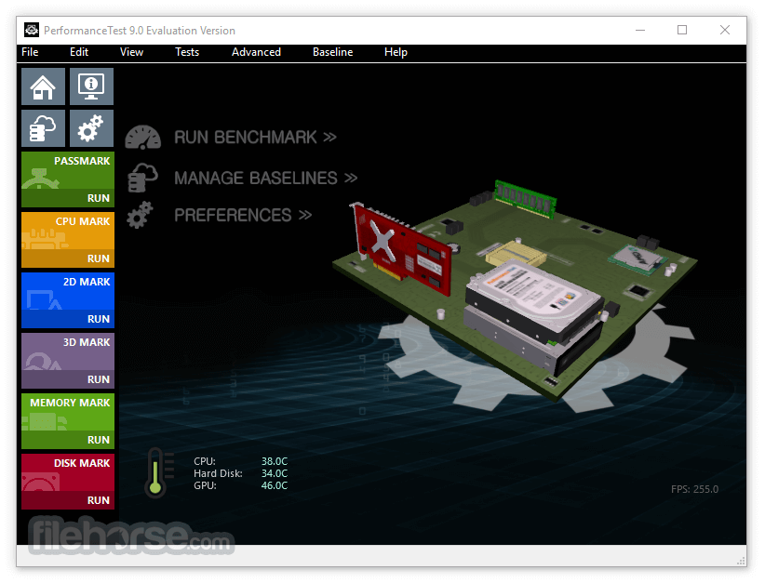Screen dimensions: 765x583
Task: Select the 3D Mark tile
Action: tap(68, 361)
